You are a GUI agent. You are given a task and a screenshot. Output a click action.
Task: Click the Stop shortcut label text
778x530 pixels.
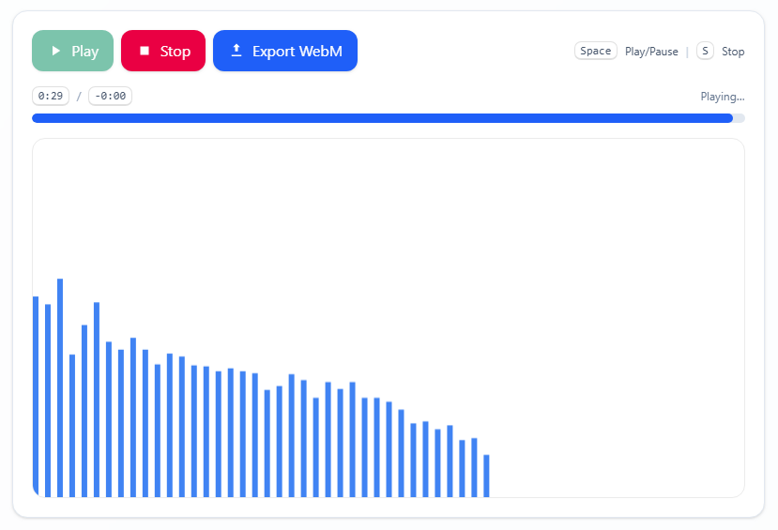733,52
